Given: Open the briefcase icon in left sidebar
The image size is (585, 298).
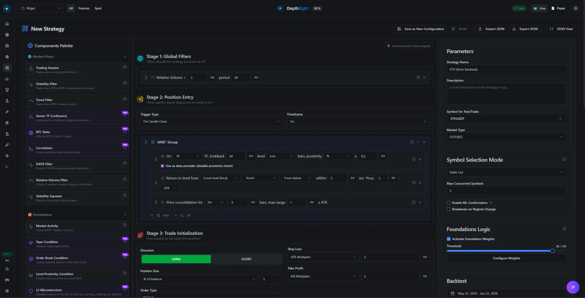Looking at the screenshot, I should [x=7, y=46].
